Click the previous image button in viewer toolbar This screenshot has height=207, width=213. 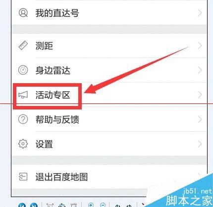[x=22, y=205]
